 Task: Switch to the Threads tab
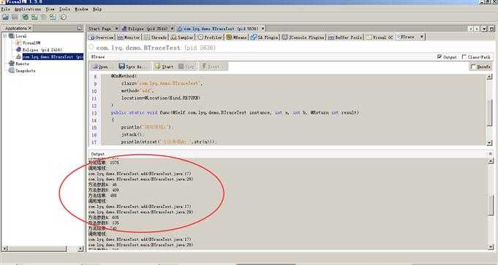click(x=155, y=37)
